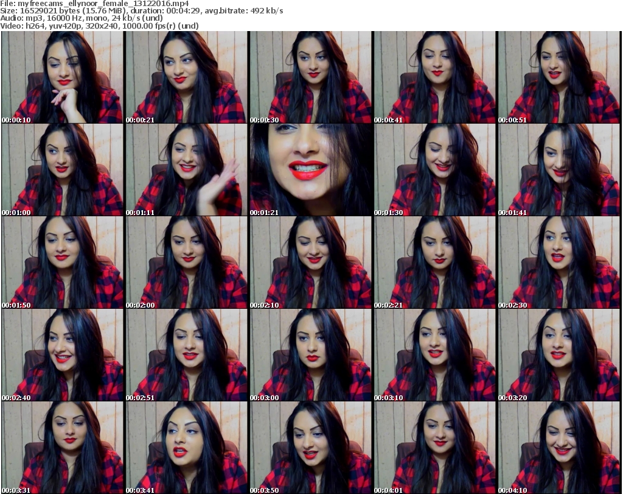623x494 pixels.
Task: View the 00:03:31 thumbnail
Action: [63, 448]
